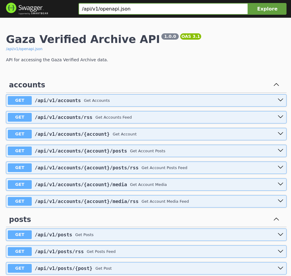Collapse the accounts section
Screen dimensions: 291x276
click(276, 85)
